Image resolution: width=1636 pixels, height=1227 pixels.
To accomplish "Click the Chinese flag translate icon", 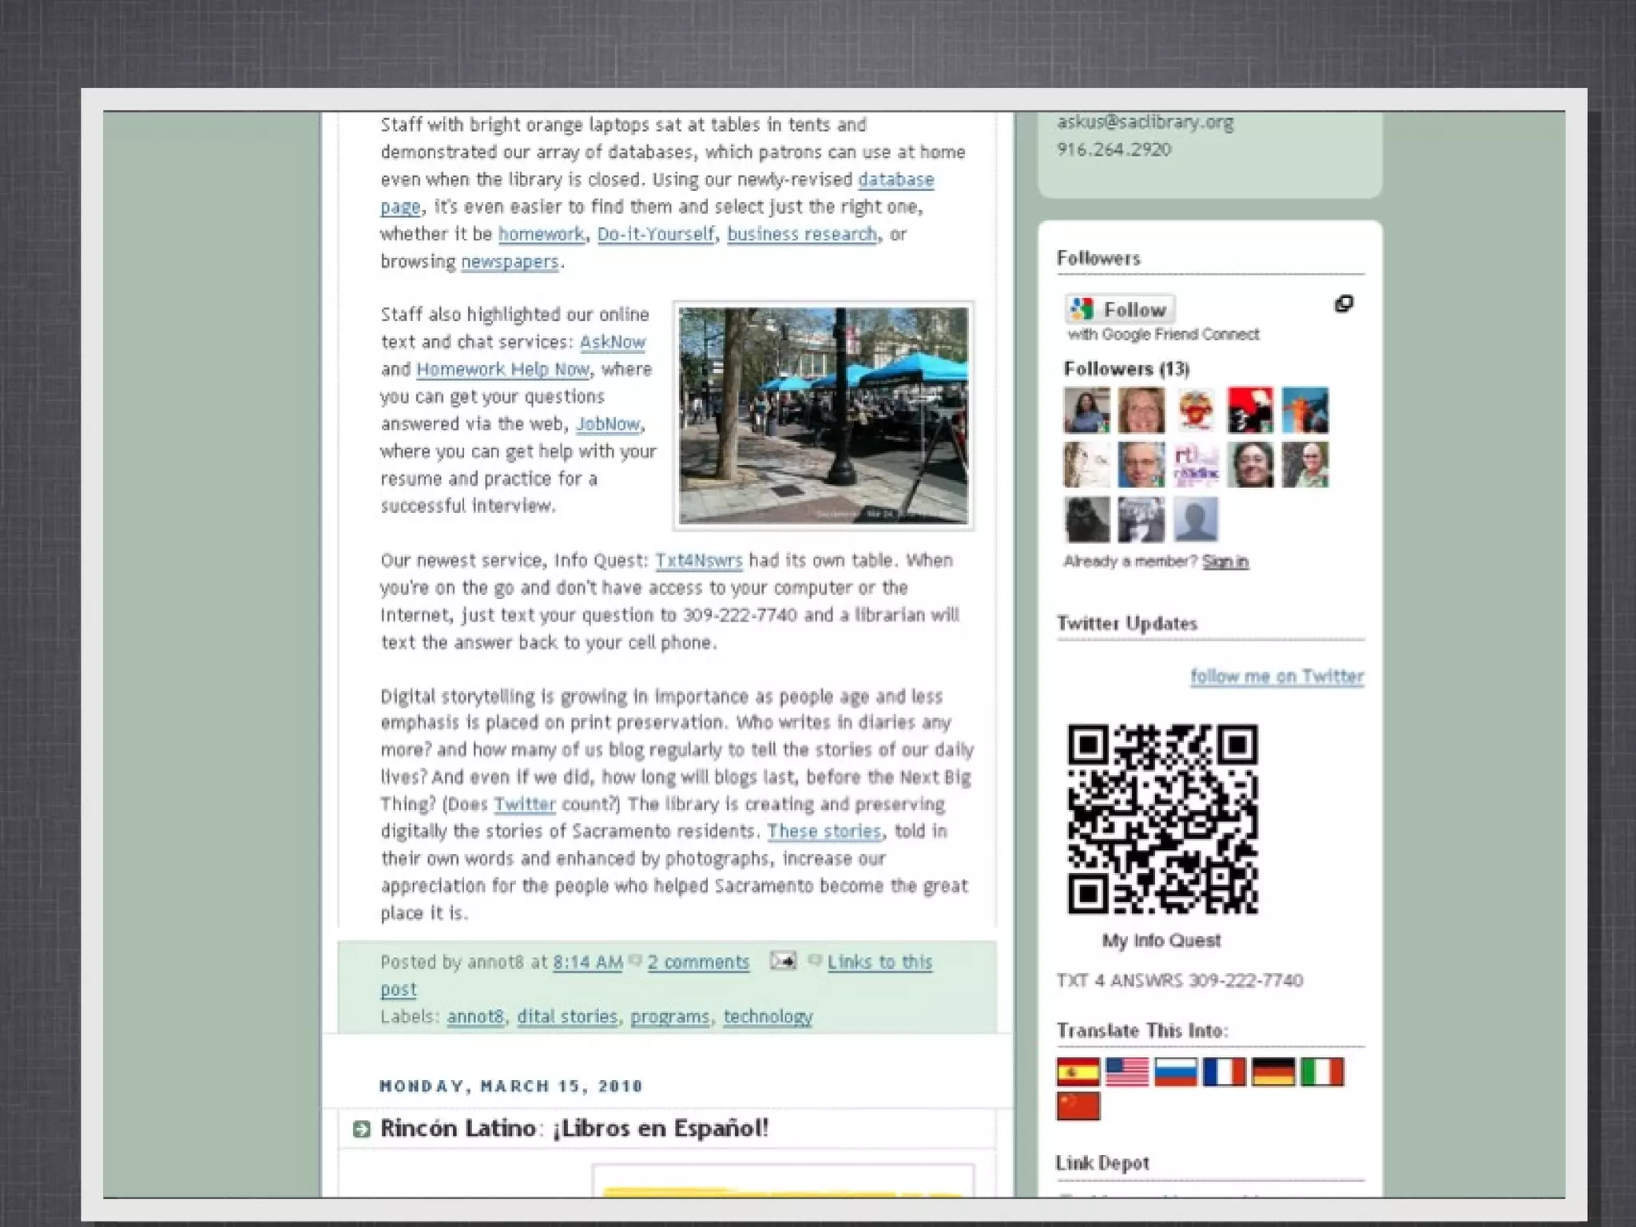I will (1078, 1106).
